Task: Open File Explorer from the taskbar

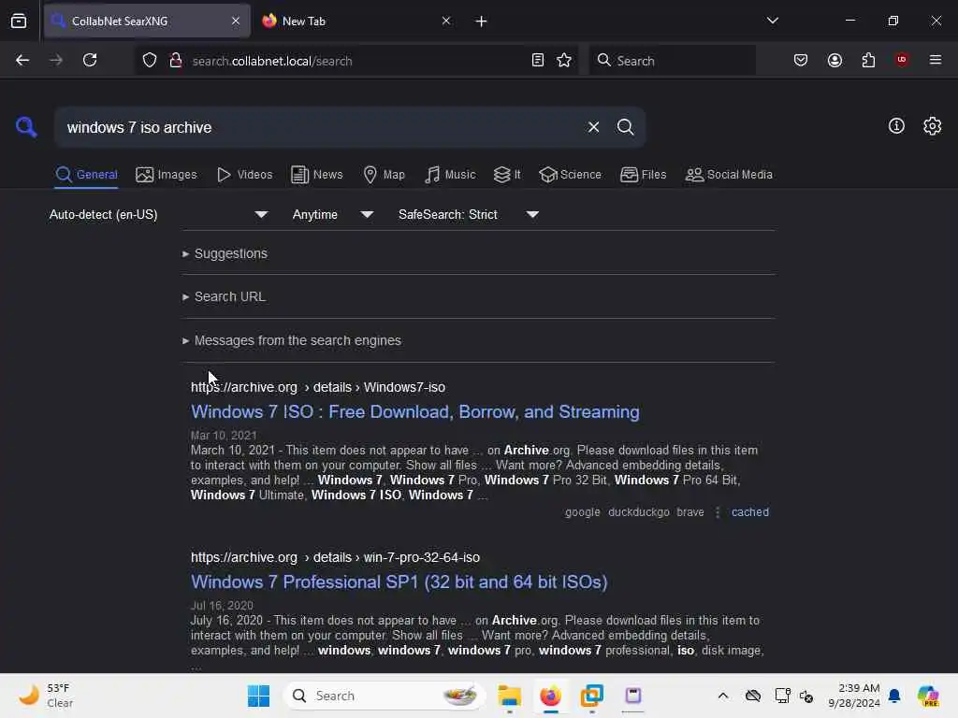Action: [510, 696]
